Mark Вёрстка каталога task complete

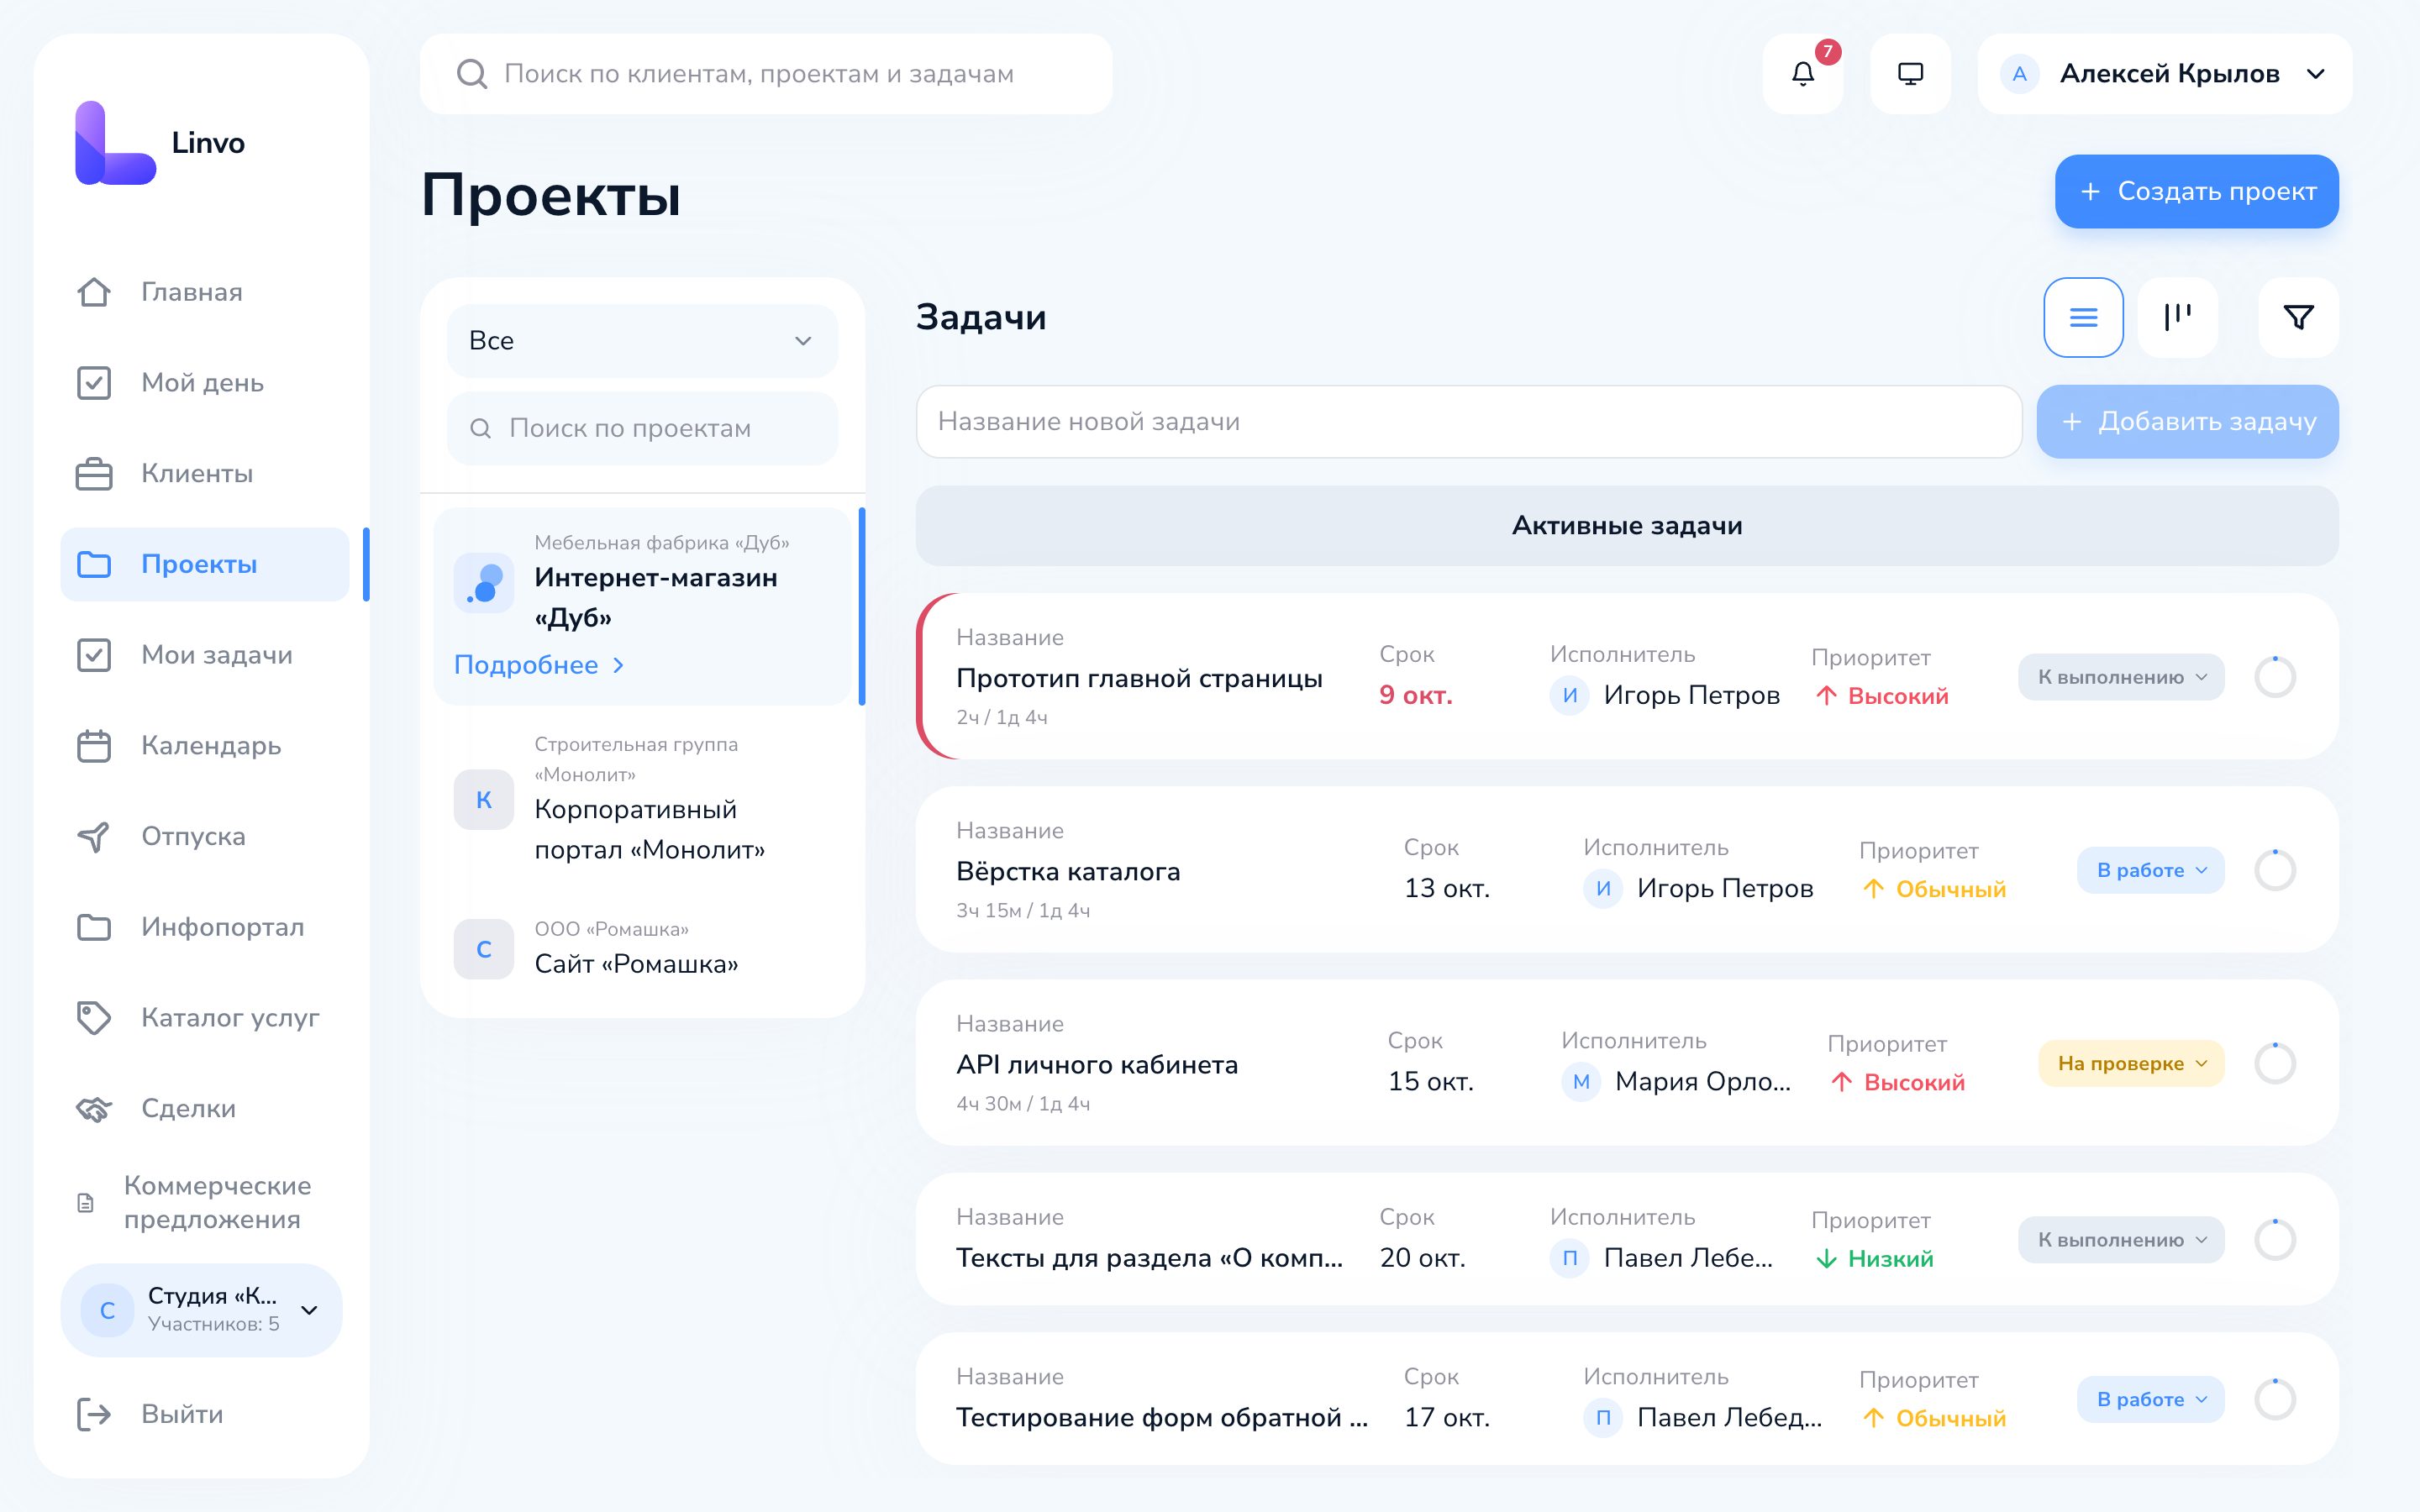coord(2275,870)
